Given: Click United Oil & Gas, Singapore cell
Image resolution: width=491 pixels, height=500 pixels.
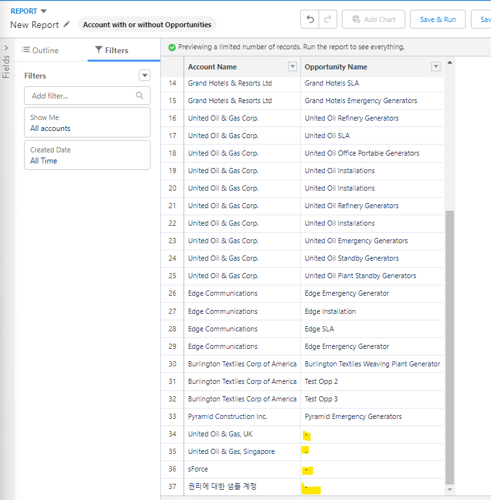Looking at the screenshot, I should click(x=243, y=452).
